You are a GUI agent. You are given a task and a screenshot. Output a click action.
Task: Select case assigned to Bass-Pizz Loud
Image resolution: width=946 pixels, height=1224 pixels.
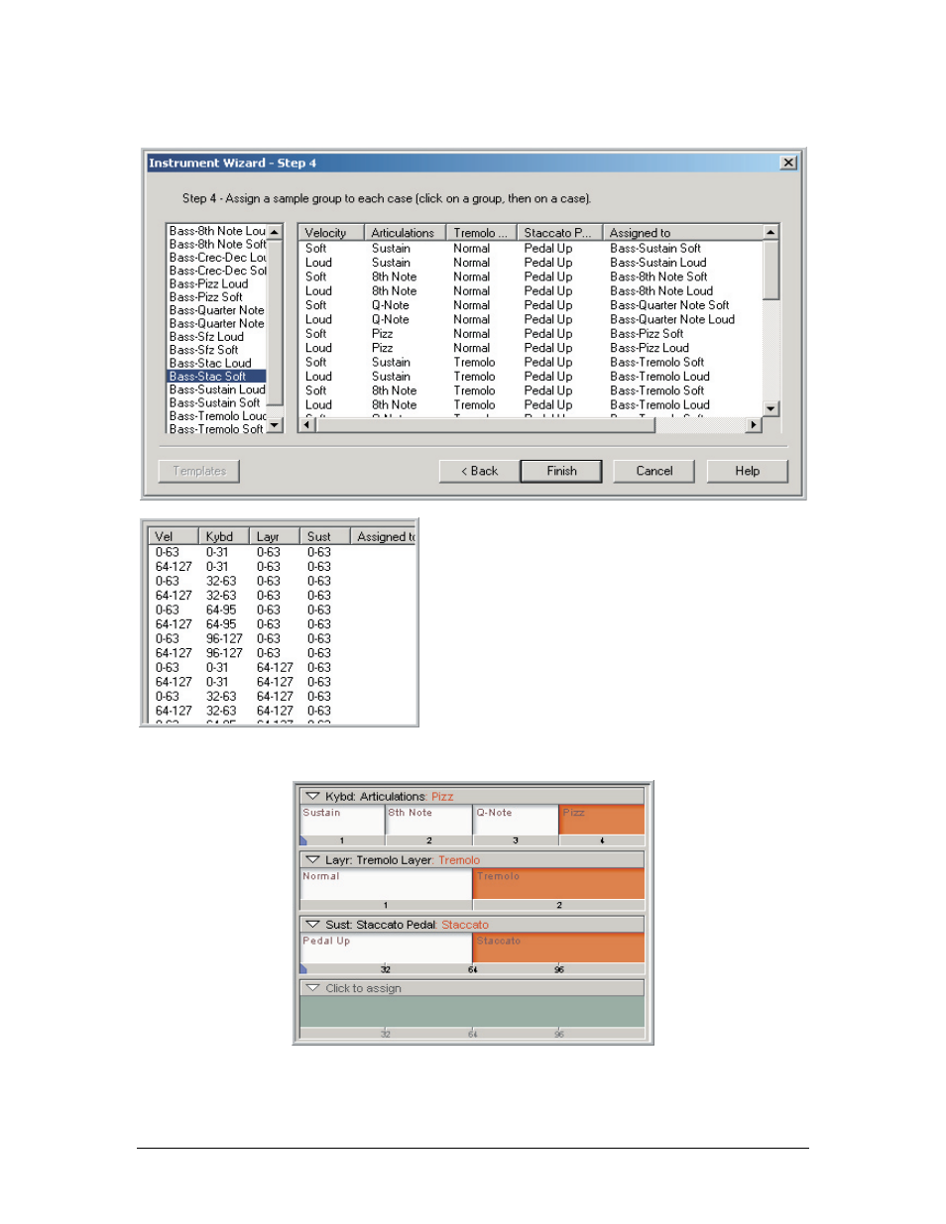[531, 348]
